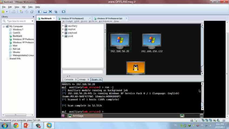Select Shared VMs in the library

(15, 59)
